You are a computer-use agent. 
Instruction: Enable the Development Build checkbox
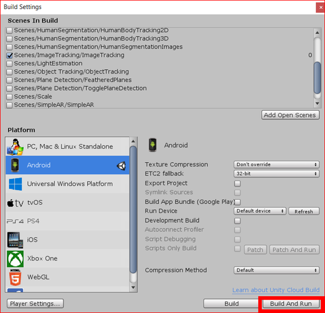point(238,221)
